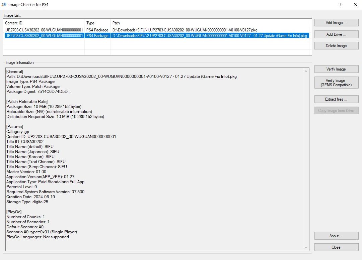Click Default Scenario: #0 line
This screenshot has height=260, width=362.
(x=25, y=227)
